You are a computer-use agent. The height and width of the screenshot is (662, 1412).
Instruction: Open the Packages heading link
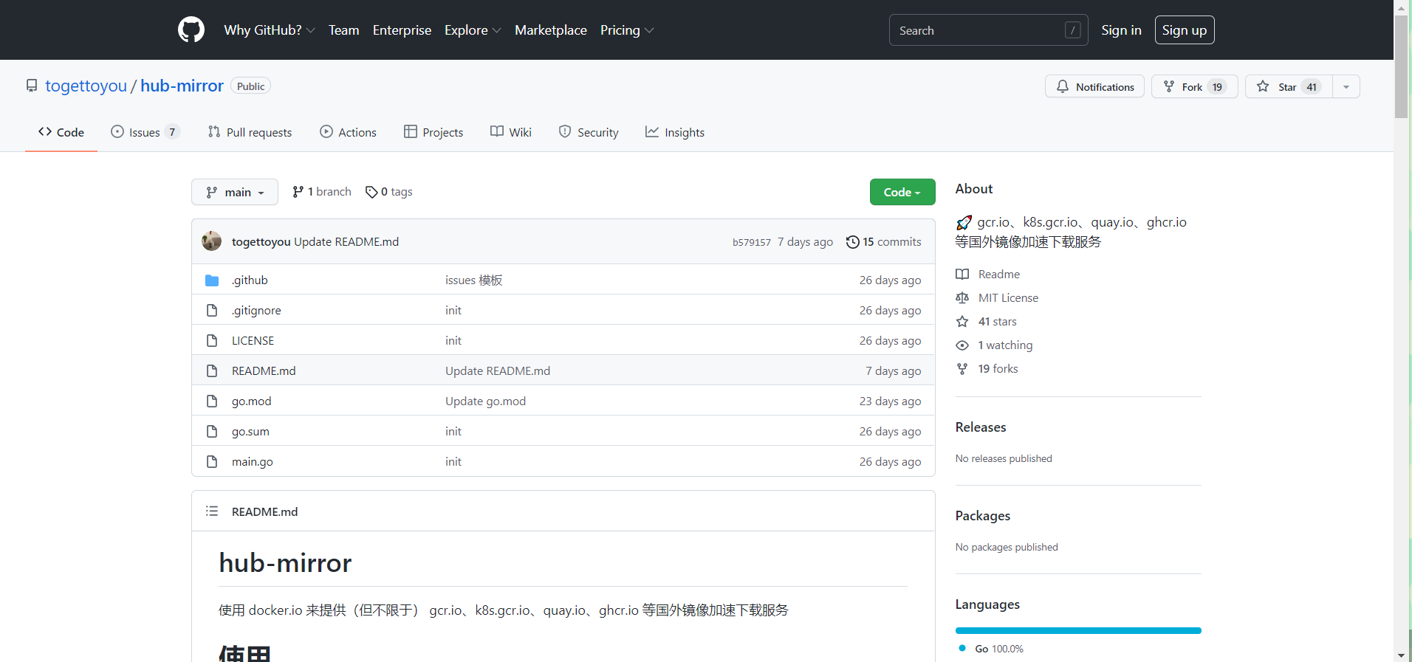tap(983, 516)
